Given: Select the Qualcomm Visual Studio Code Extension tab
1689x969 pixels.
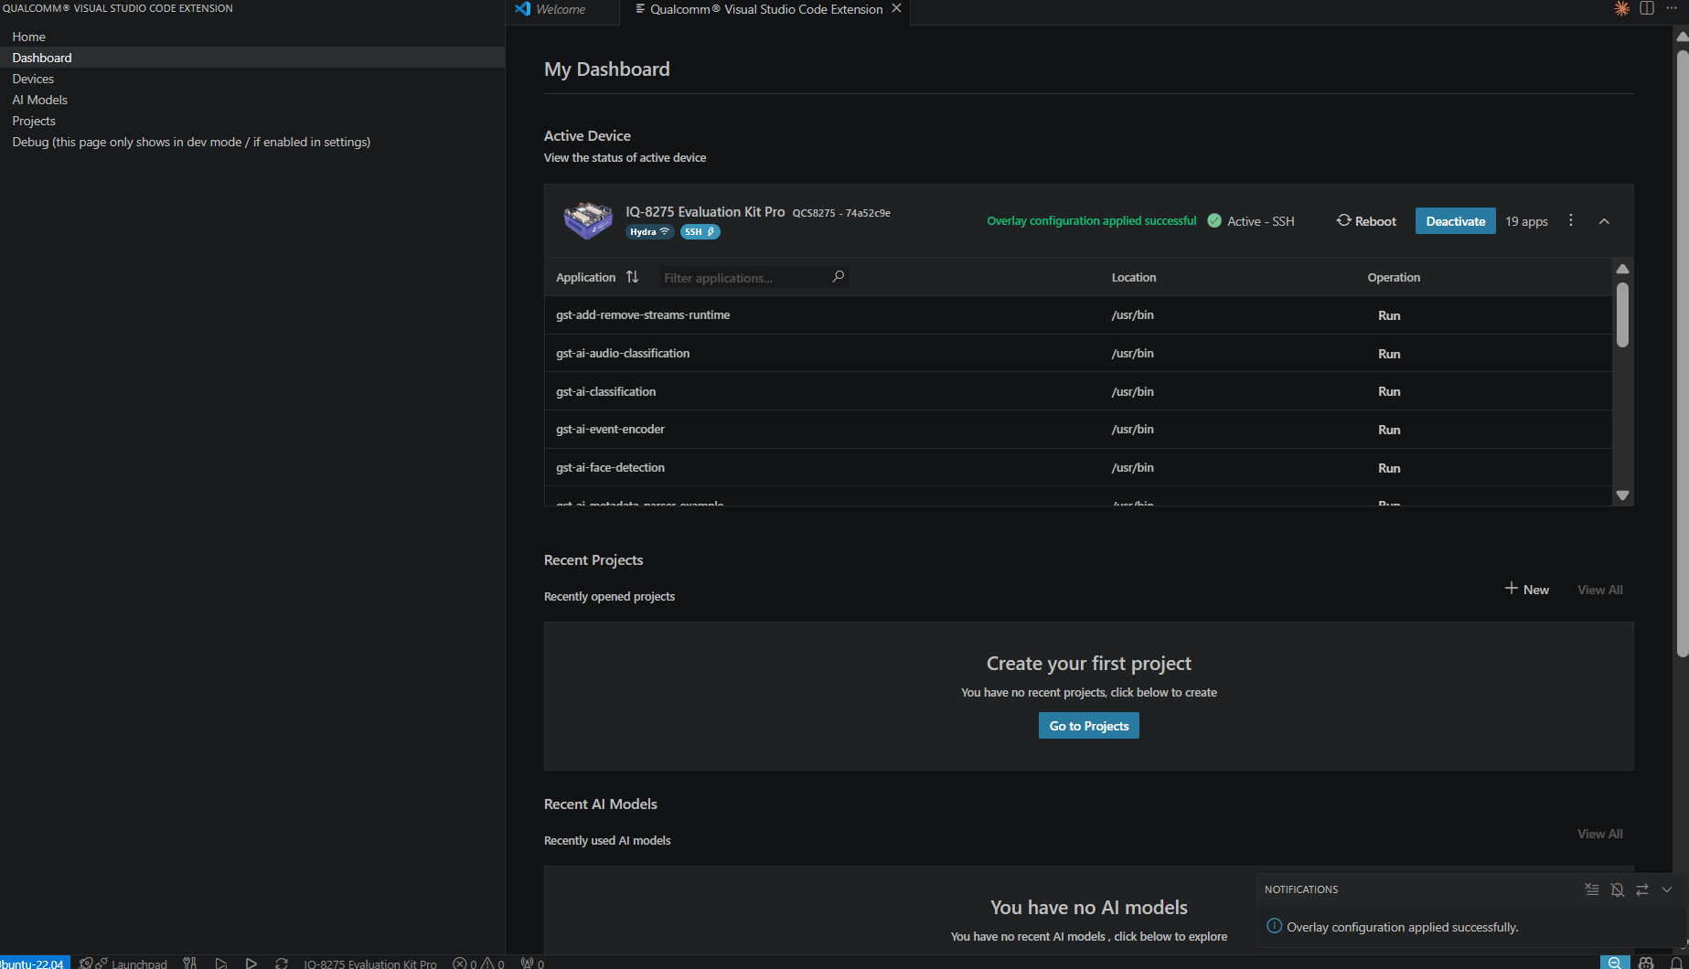Looking at the screenshot, I should point(764,9).
